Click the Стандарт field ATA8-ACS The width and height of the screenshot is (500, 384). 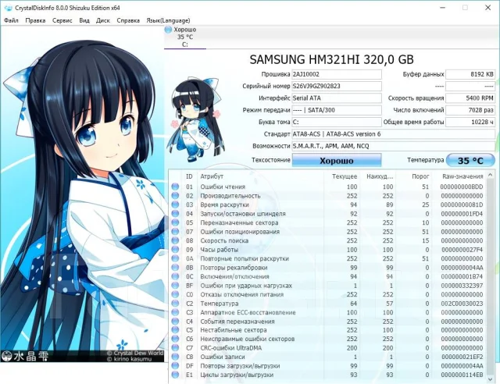(x=394, y=134)
